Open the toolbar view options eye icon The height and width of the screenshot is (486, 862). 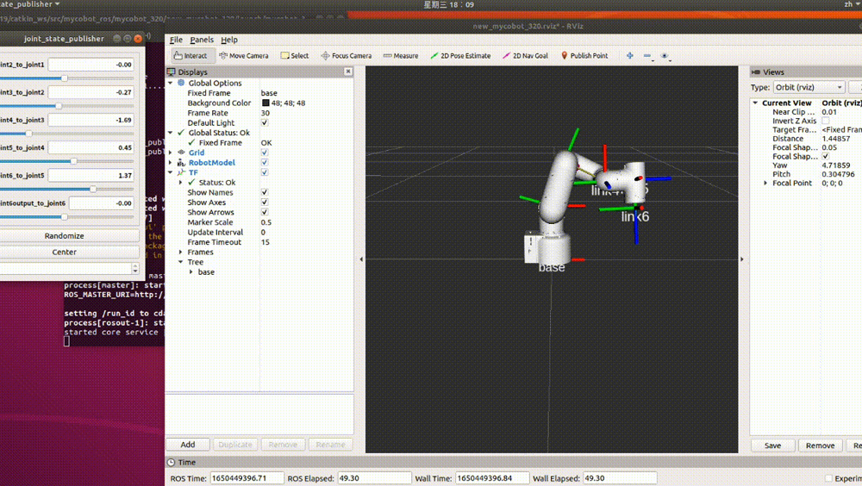(665, 55)
